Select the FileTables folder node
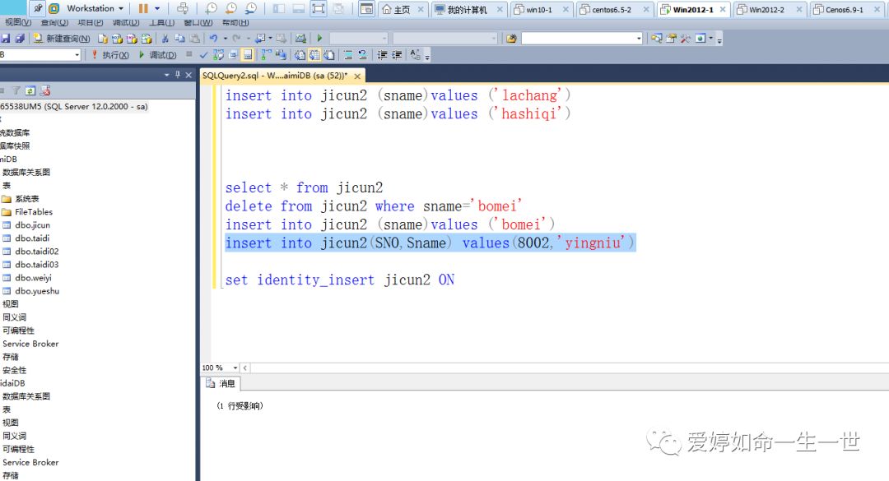 click(x=34, y=212)
